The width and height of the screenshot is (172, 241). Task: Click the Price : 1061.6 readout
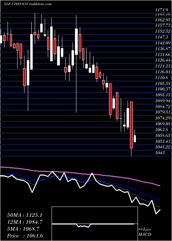(x=24, y=236)
